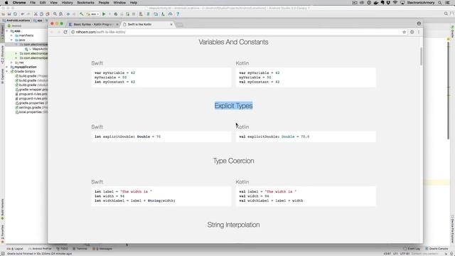Select the gradle.properties file

click(31, 103)
